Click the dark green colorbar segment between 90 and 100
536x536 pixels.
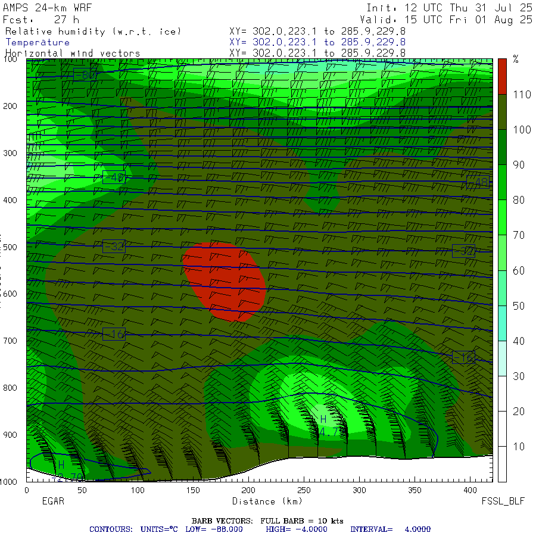[502, 147]
